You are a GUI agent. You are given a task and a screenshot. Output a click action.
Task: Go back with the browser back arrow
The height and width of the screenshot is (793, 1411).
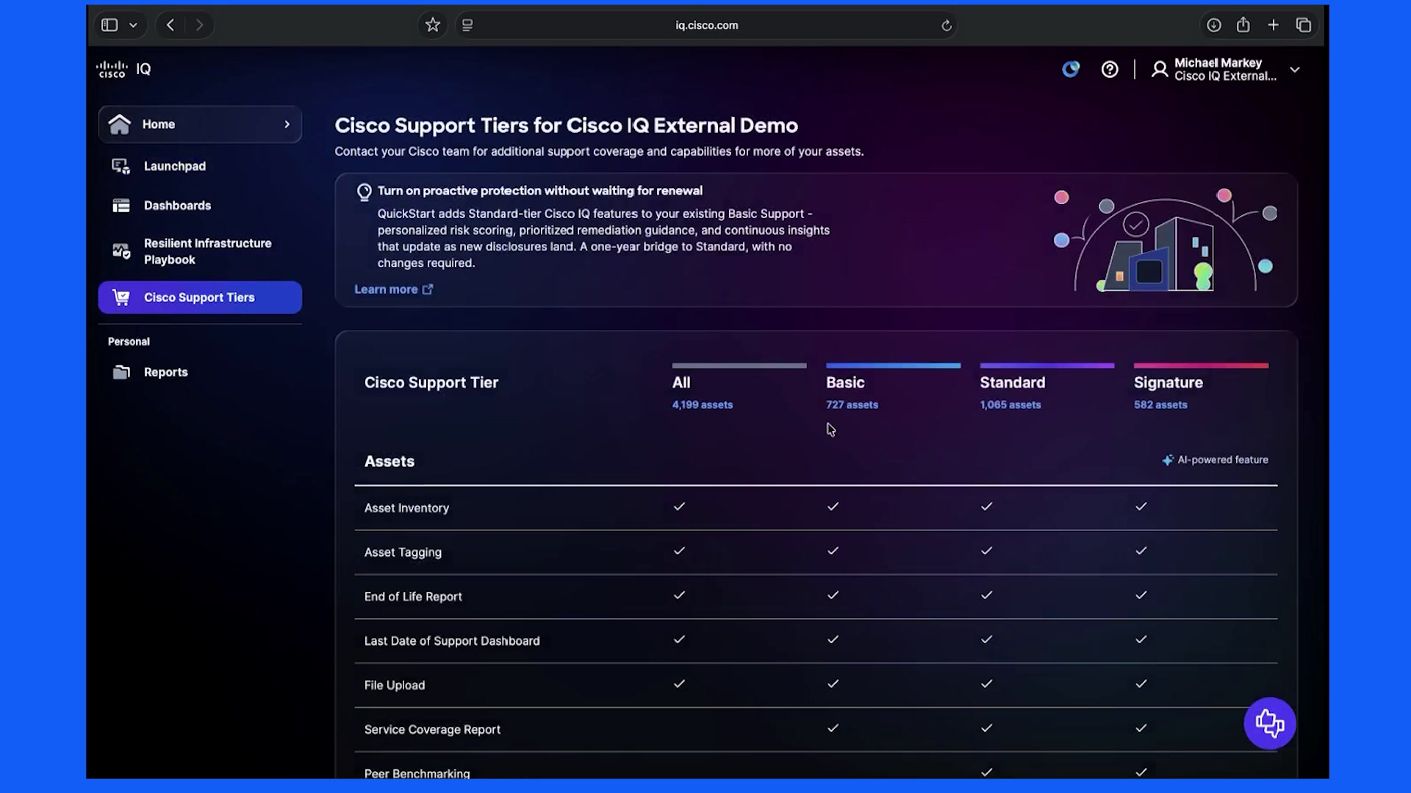[170, 25]
